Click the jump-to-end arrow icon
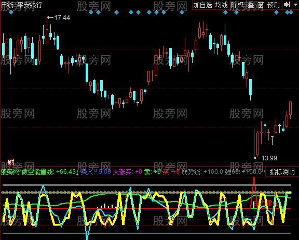 287,5
